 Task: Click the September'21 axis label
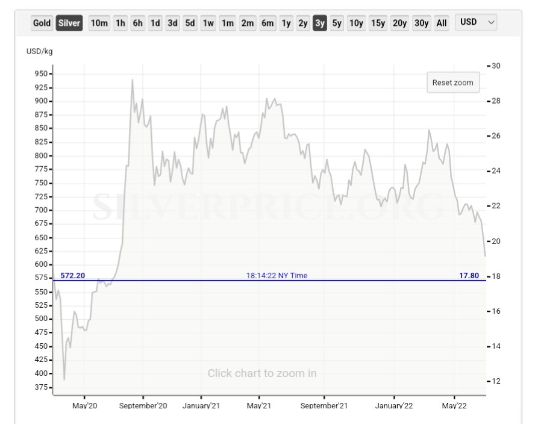[x=324, y=406]
